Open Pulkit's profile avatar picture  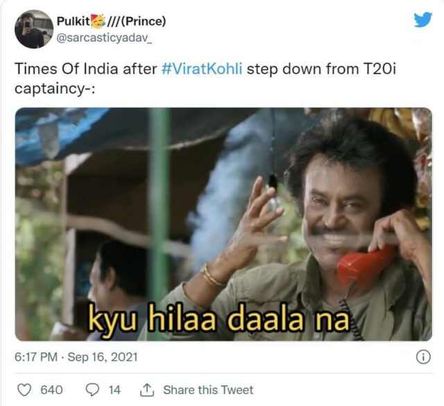[x=34, y=29]
